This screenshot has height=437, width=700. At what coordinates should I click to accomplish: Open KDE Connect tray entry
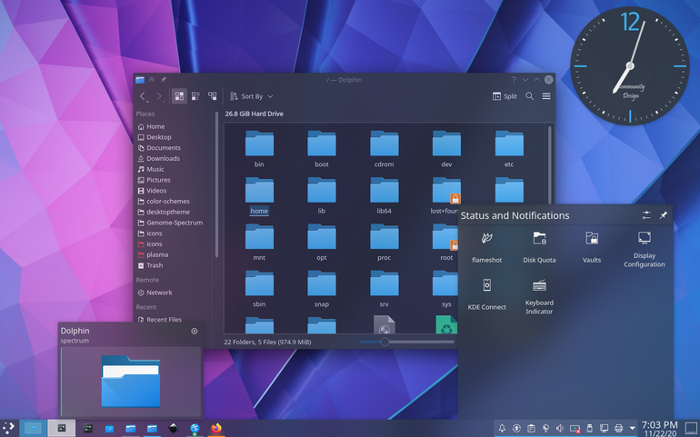click(486, 294)
